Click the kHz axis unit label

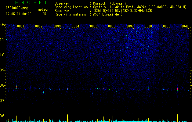point(3,25)
